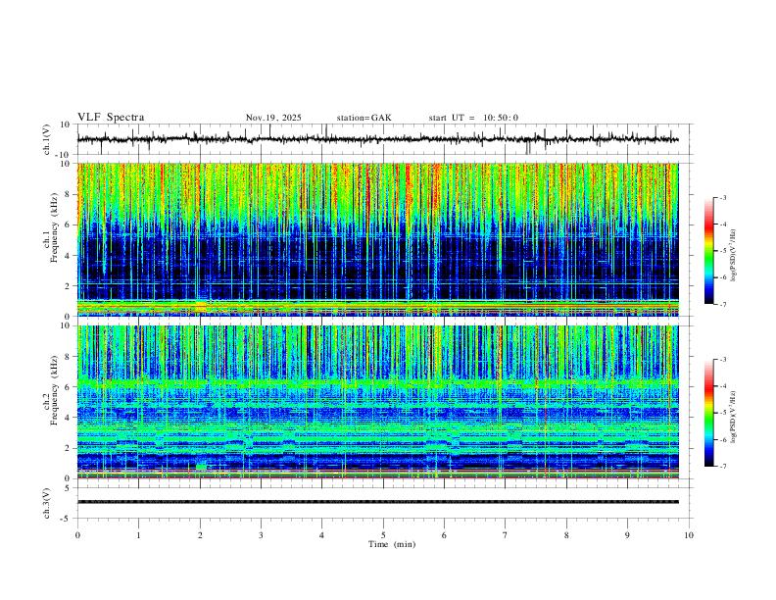Click the time axis tick label "5"

pos(383,535)
